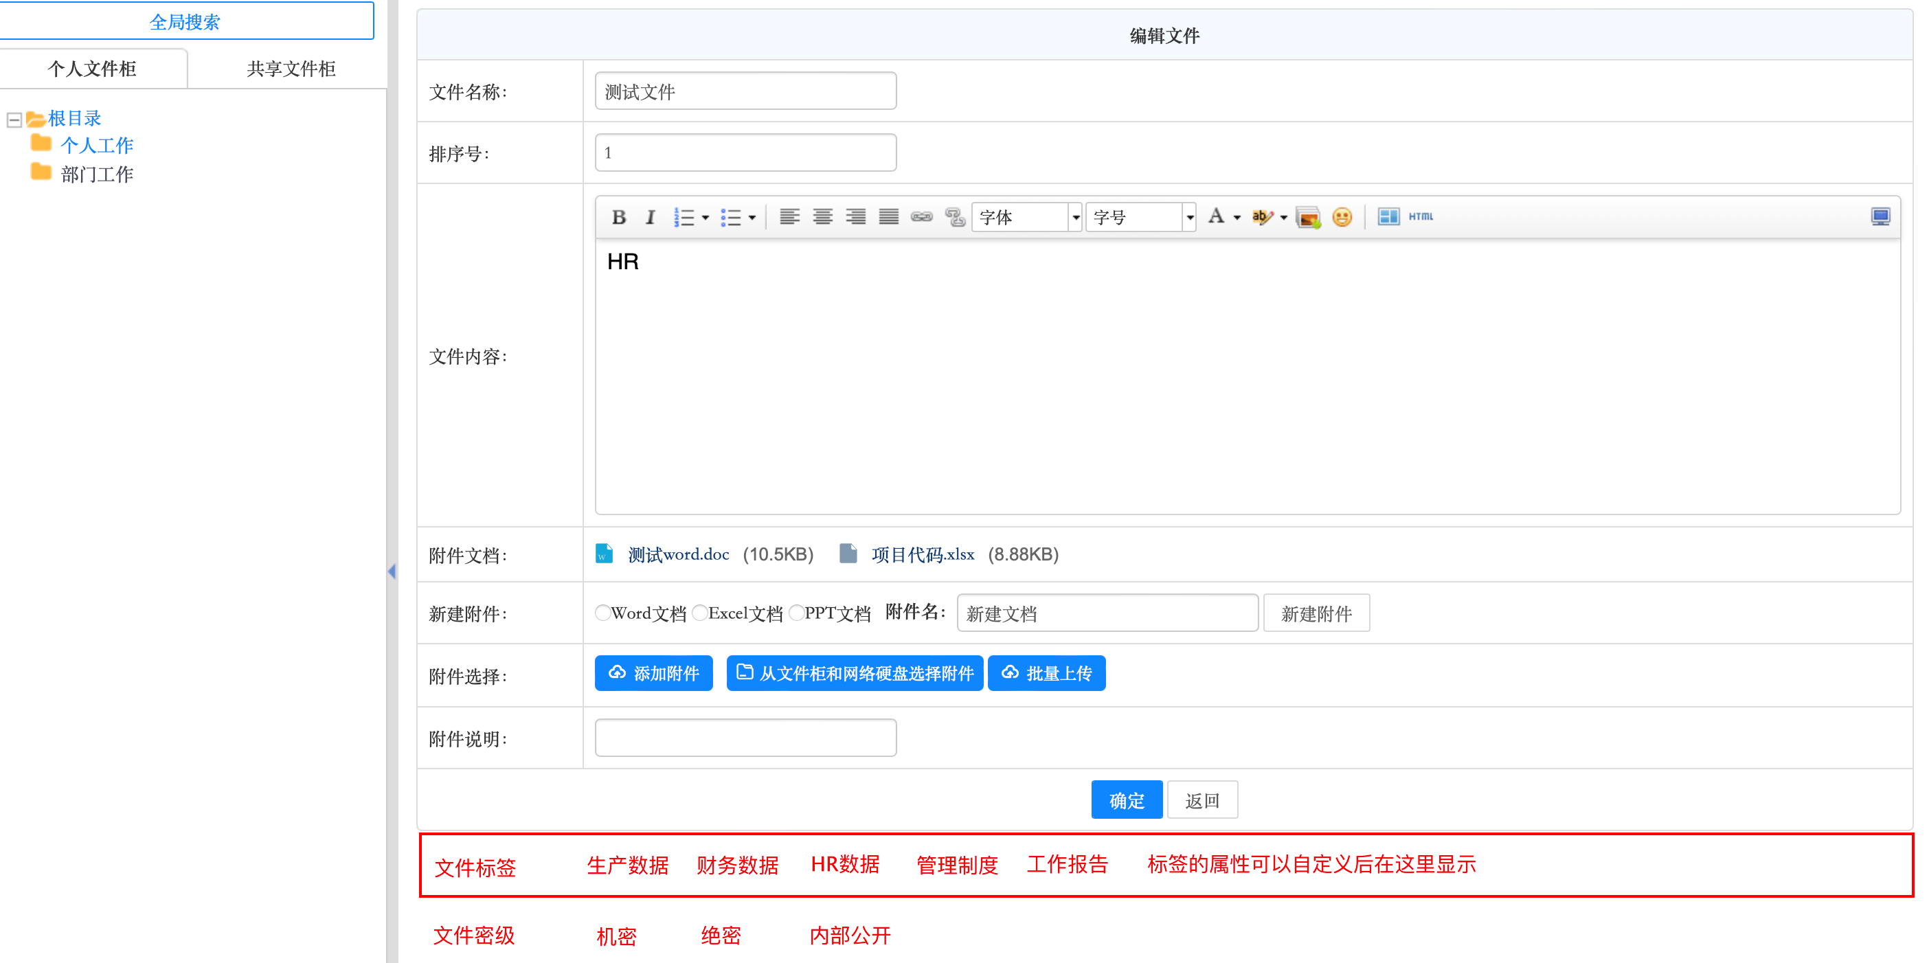
Task: Remove the hyperlink with the unlink icon
Action: (955, 217)
